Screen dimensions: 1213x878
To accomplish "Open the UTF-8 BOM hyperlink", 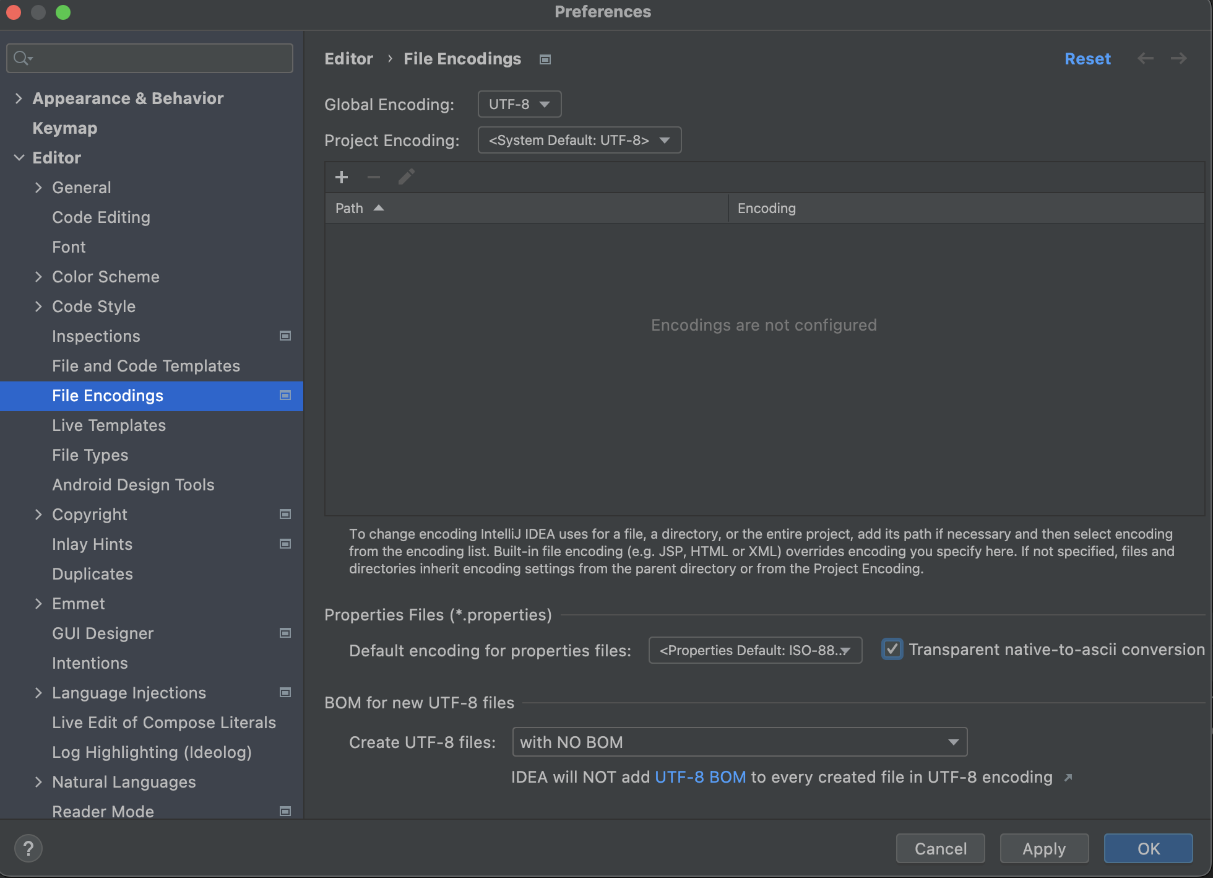I will (700, 777).
